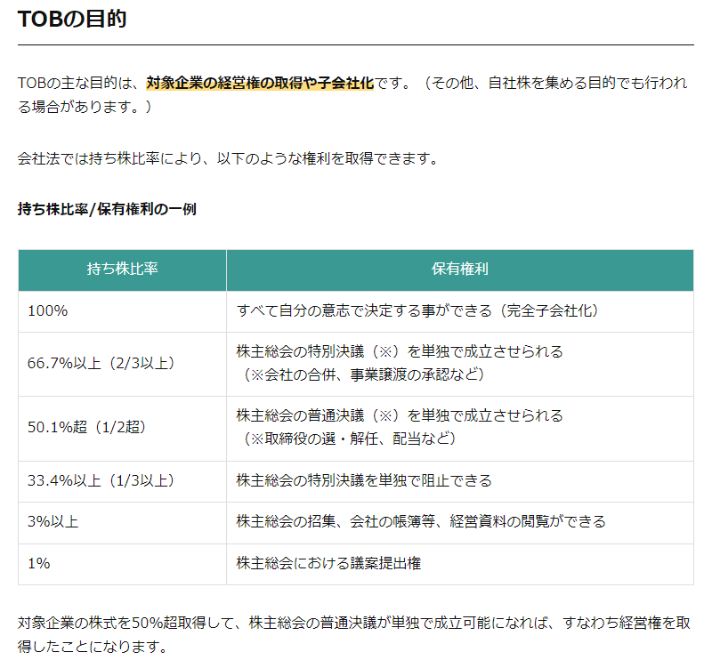Select the yellow-highlighted text 対象企業の経営権の取得や子会社化
The width and height of the screenshot is (712, 660).
(260, 84)
